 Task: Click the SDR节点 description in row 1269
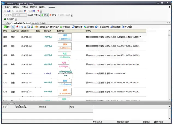coord(47,74)
